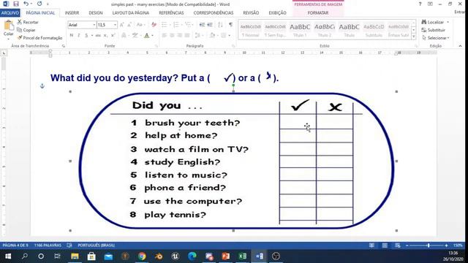Switch to web layout view icon

pyautogui.click(x=398, y=245)
